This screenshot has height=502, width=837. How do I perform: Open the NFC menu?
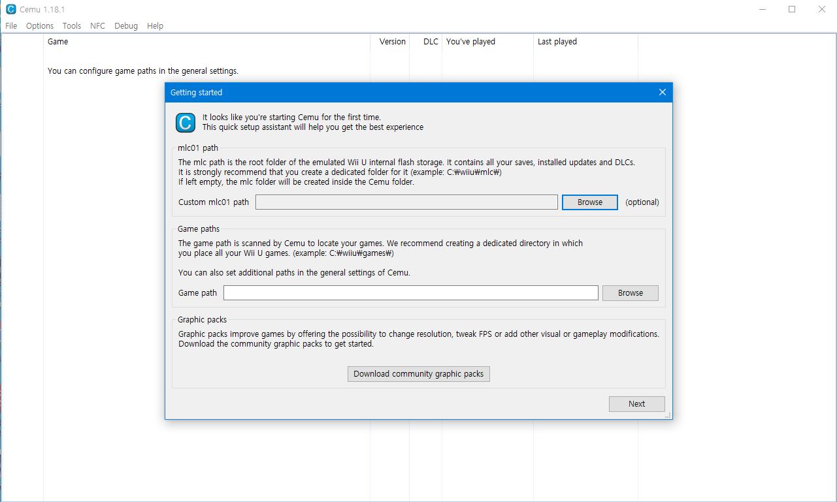[x=97, y=25]
